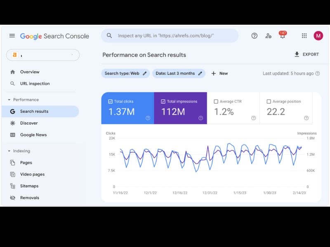The image size is (330, 247).
Task: Open the hamburger navigation menu
Action: [12, 36]
